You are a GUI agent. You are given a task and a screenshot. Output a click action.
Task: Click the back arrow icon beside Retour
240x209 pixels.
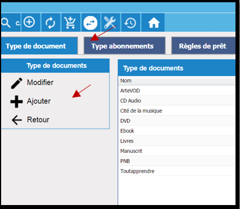point(17,120)
